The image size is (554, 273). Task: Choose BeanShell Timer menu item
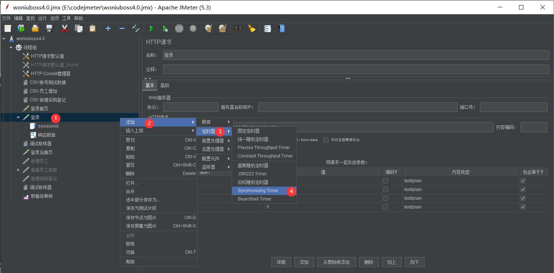(x=264, y=199)
